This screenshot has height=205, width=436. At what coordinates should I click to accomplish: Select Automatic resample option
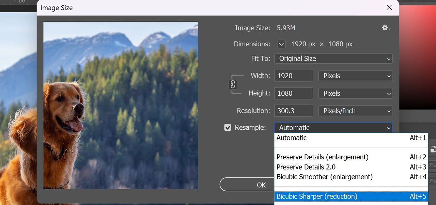point(351,138)
